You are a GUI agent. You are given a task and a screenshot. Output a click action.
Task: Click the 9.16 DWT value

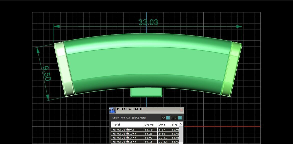pos(162,133)
